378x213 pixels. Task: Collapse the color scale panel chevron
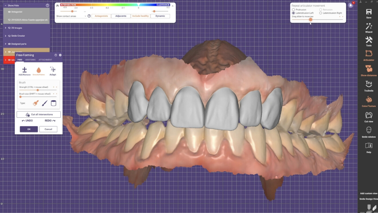[x=173, y=6]
